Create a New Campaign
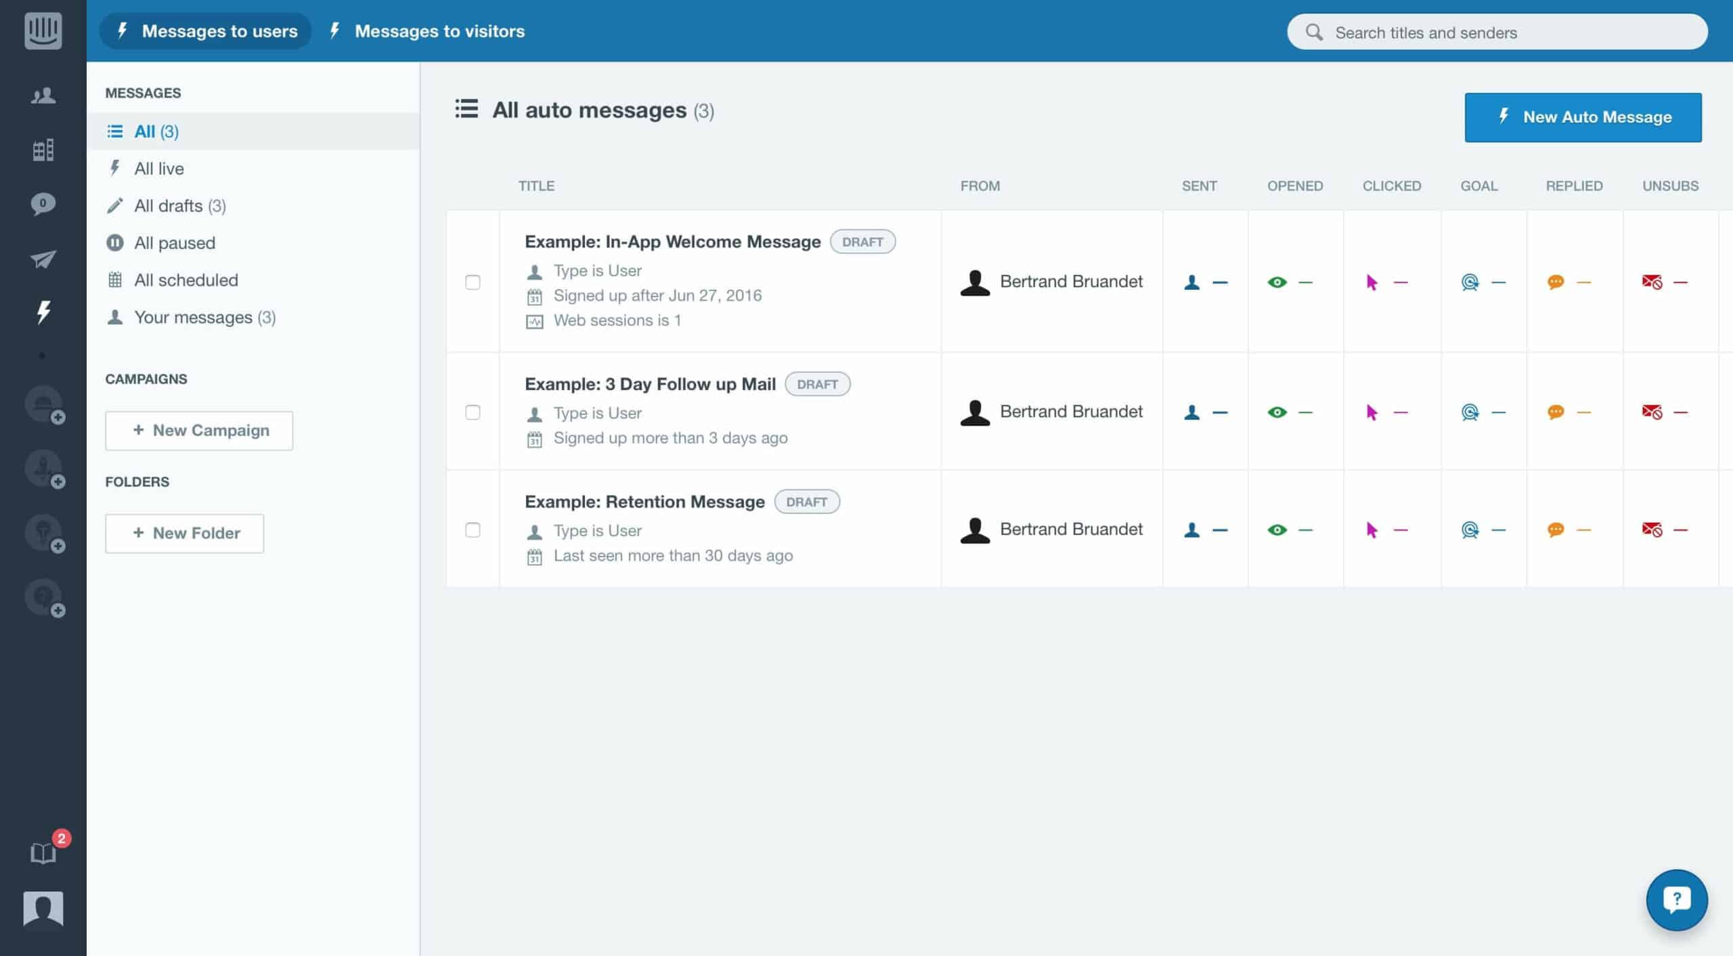Image resolution: width=1733 pixels, height=956 pixels. 198,430
